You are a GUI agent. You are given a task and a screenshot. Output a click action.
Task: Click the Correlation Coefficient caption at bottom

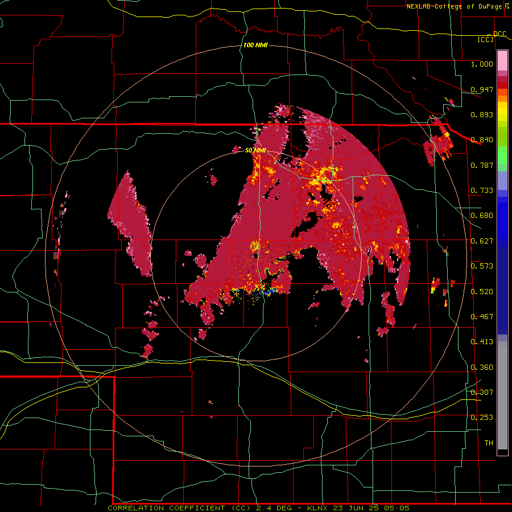coord(259,508)
